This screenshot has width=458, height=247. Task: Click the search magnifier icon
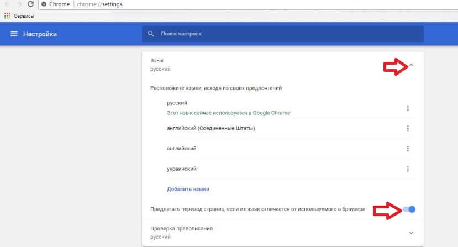pos(151,34)
